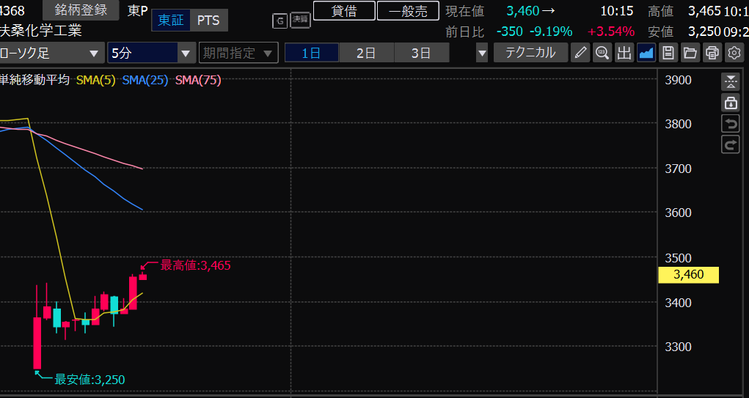Print the chart using printer icon
The height and width of the screenshot is (398, 749).
pos(712,53)
